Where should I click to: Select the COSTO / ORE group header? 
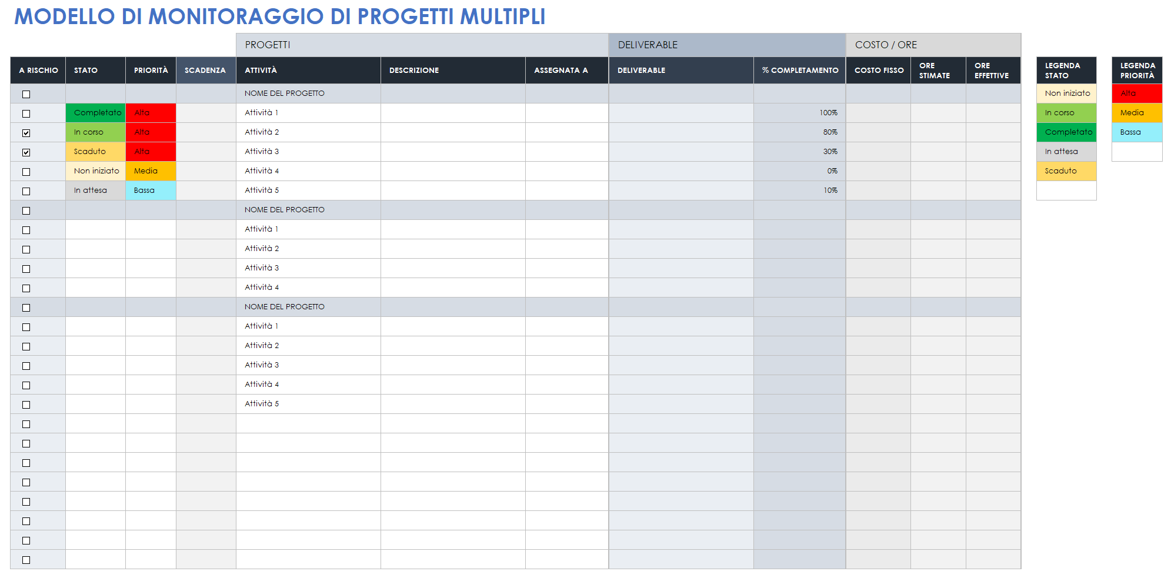coord(933,45)
